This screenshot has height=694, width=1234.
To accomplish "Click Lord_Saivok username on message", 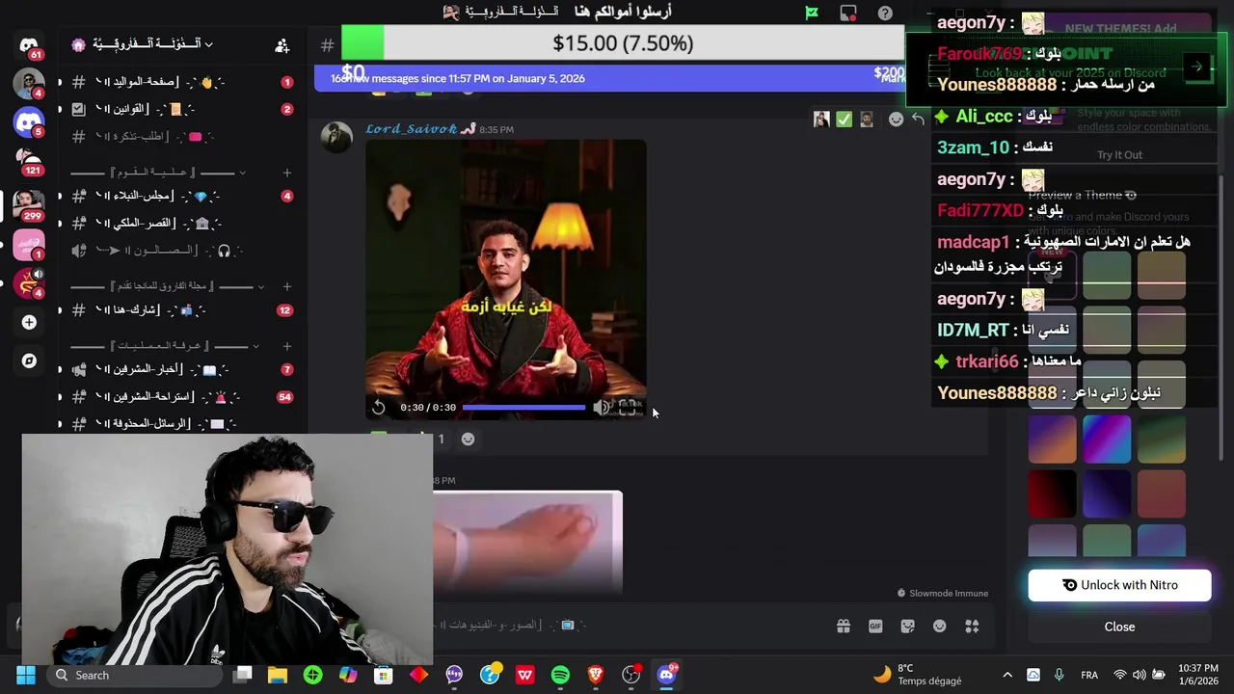I will (411, 129).
